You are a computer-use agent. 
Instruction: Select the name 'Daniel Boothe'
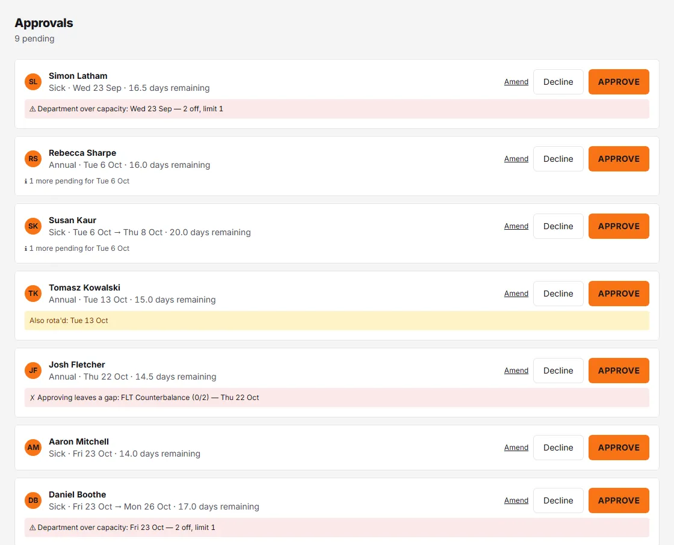pyautogui.click(x=77, y=494)
